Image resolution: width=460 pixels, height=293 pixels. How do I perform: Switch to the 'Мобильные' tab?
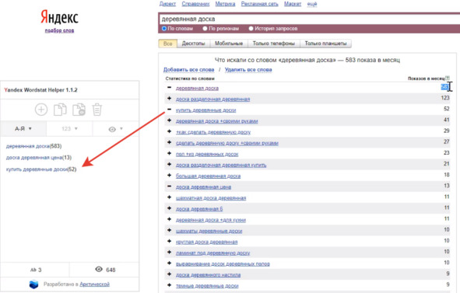pyautogui.click(x=229, y=44)
